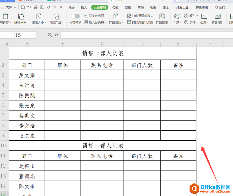Click Print Header and Footer (打印页眉和页脚)
Image resolution: width=233 pixels, height=196 pixels.
tap(140, 22)
